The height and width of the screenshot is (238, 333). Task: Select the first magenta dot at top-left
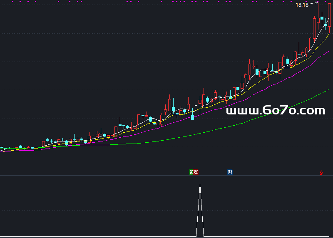tap(12, 1)
